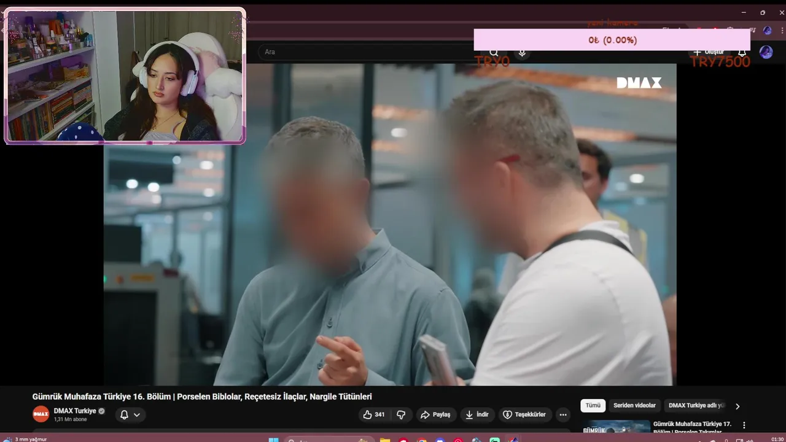Start voice search with microphone icon
786x442 pixels.
522,53
